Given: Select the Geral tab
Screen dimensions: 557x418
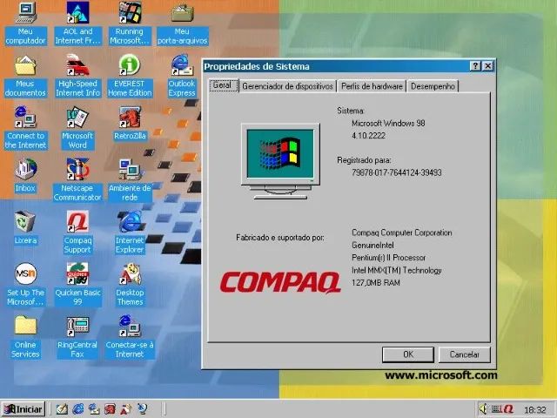Looking at the screenshot, I should [222, 85].
